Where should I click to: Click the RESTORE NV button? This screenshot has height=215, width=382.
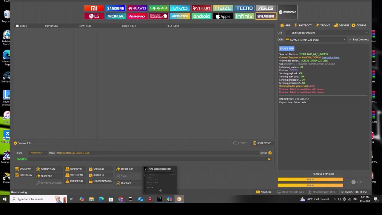coord(24,175)
